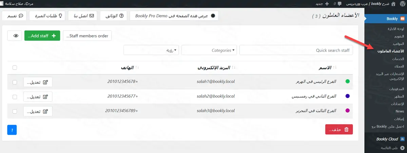Viewport: 407px width, 153px height.
Task: Click جديد new item in admin bar
Action: [x=319, y=4]
